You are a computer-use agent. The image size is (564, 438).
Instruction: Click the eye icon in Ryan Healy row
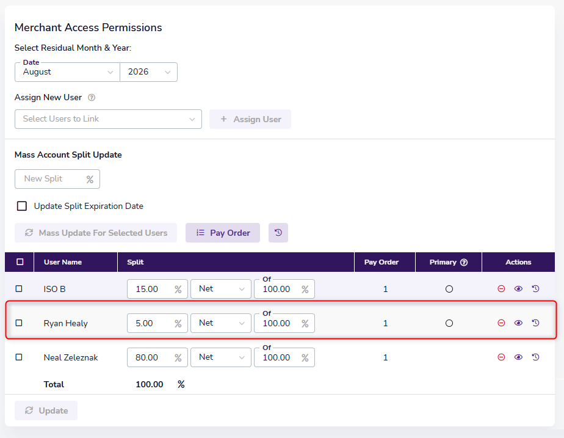[x=518, y=323]
